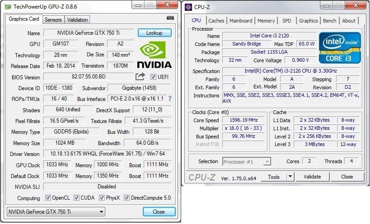Image resolution: width=370 pixels, height=224 pixels.
Task: Click the Texture Fillrate value 41.3 GTexel/s
Action: (148, 121)
